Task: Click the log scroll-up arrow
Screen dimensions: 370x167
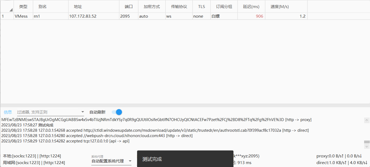Action: click(x=367, y=121)
